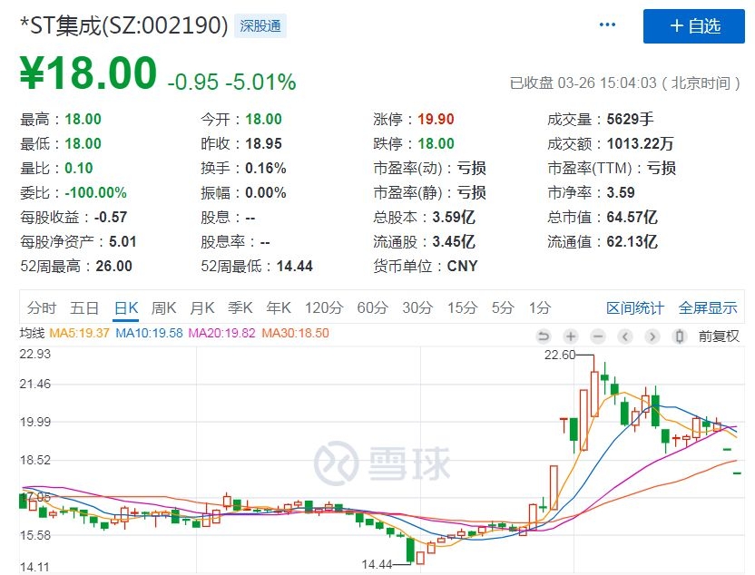Click 全屏显示 to show chart fullscreen
Image resolution: width=755 pixels, height=575 pixels.
(x=708, y=307)
